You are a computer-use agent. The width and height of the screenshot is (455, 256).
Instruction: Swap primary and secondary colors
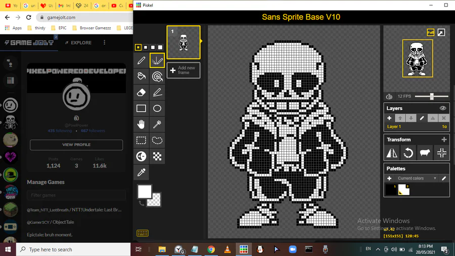tap(142, 203)
